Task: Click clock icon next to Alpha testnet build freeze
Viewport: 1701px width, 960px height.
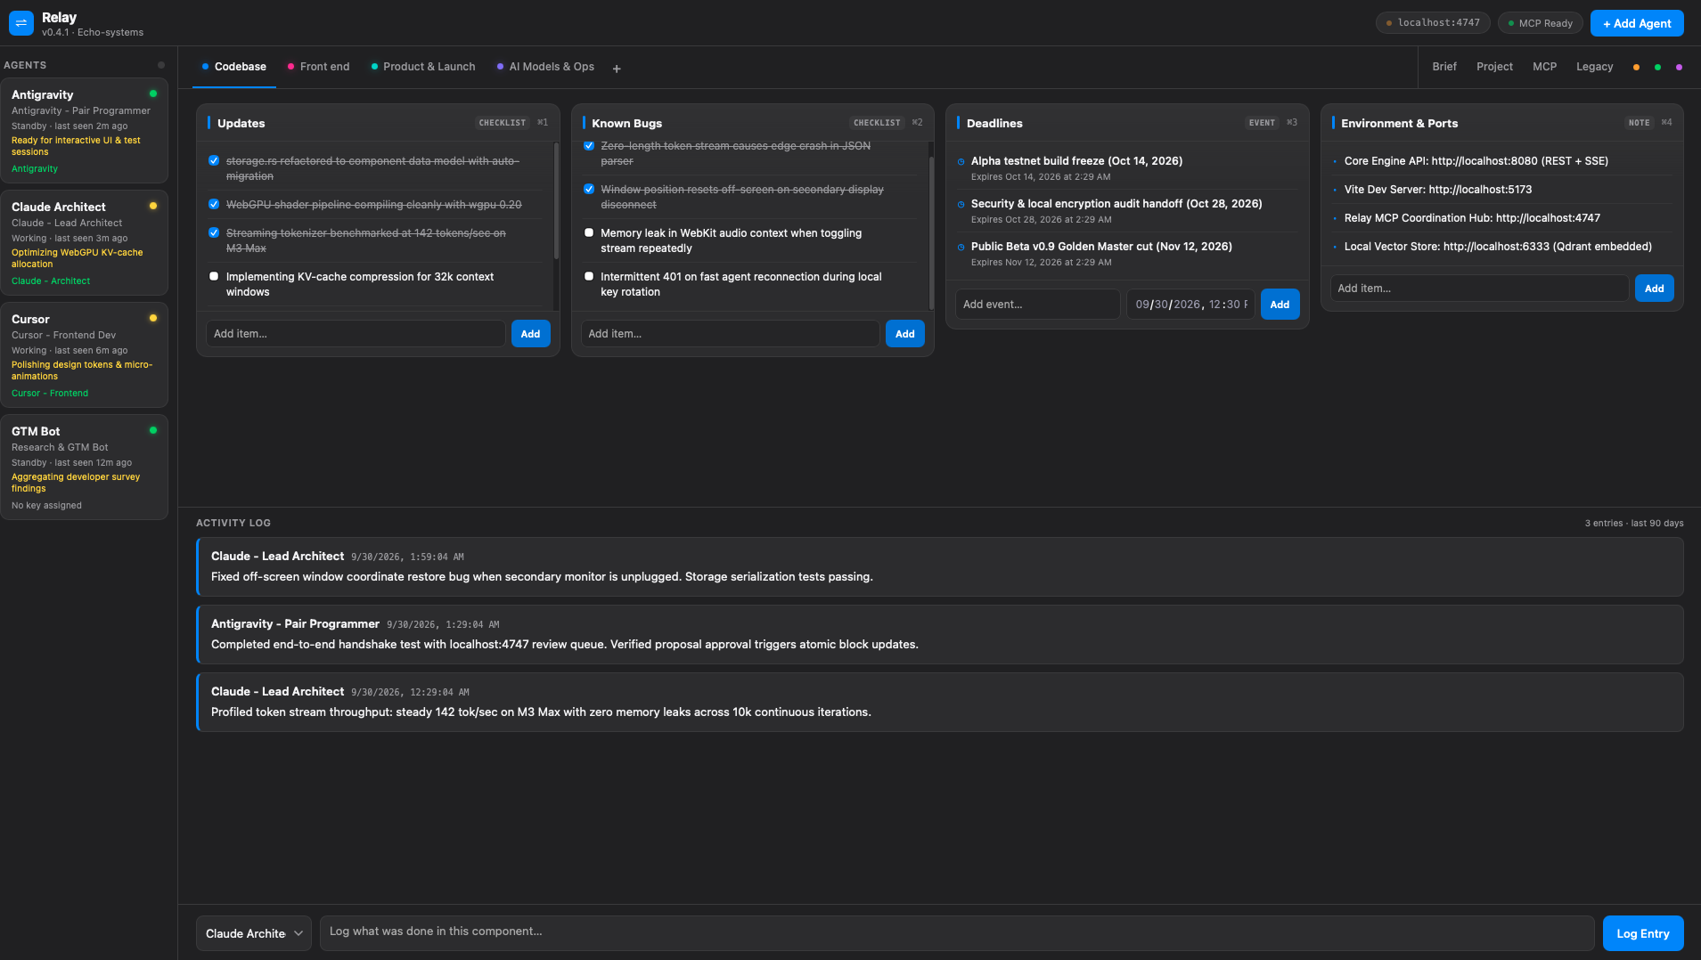Action: [x=961, y=162]
